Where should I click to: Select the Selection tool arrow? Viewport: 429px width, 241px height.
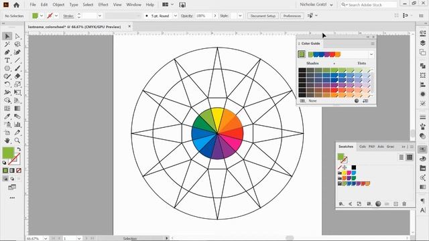[7, 36]
